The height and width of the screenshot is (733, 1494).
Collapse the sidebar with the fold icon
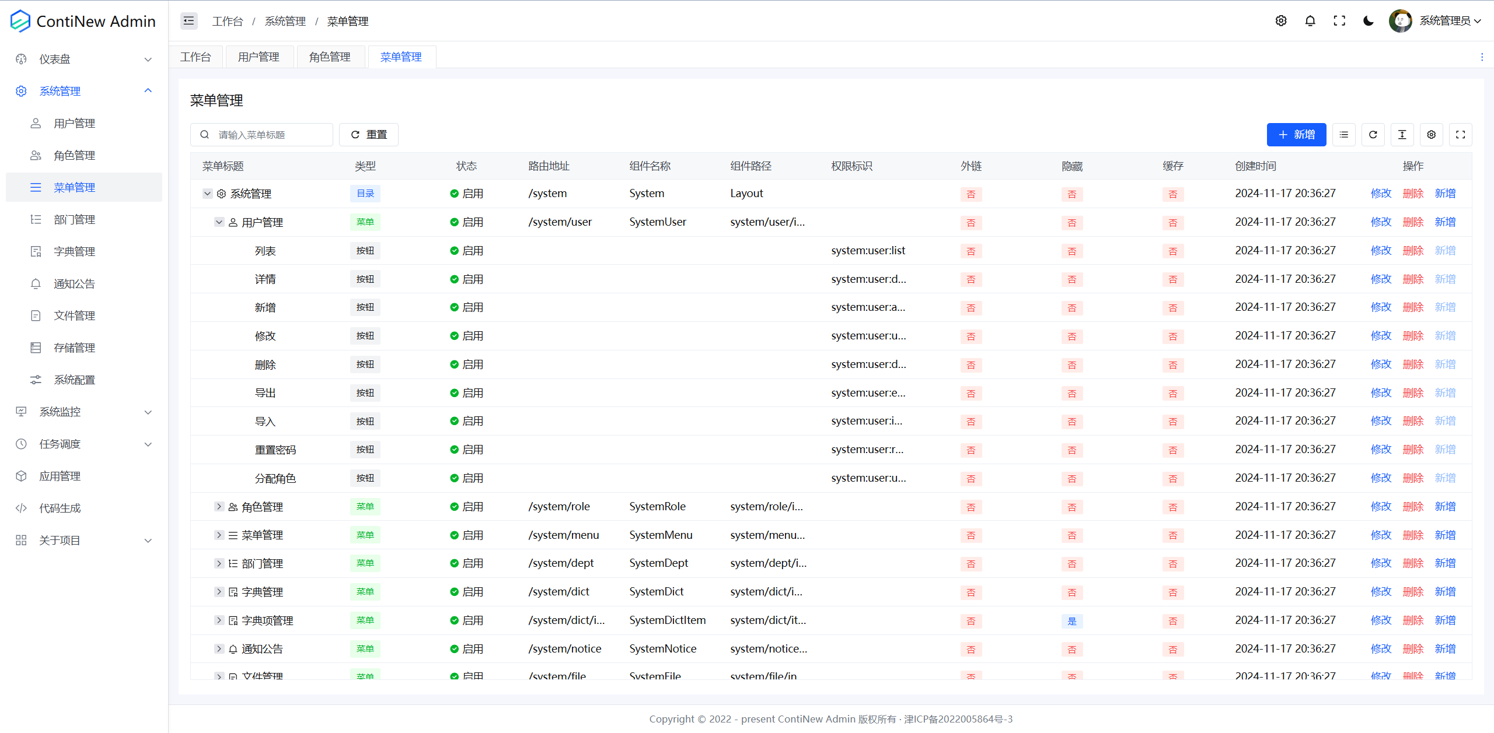pos(189,21)
